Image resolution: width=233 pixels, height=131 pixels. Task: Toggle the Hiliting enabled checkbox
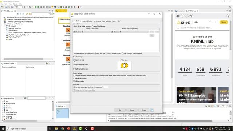tap(74, 81)
